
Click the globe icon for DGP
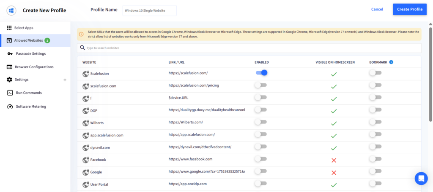(85, 111)
